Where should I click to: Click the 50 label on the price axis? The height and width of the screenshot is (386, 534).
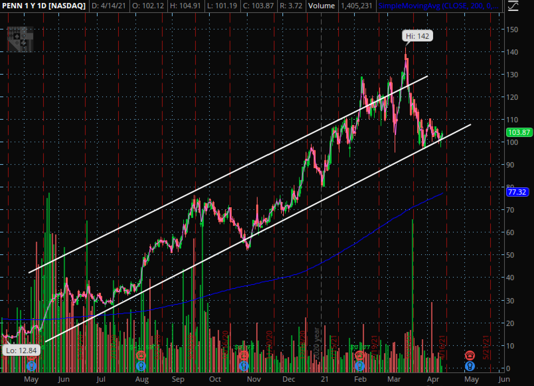coord(510,255)
